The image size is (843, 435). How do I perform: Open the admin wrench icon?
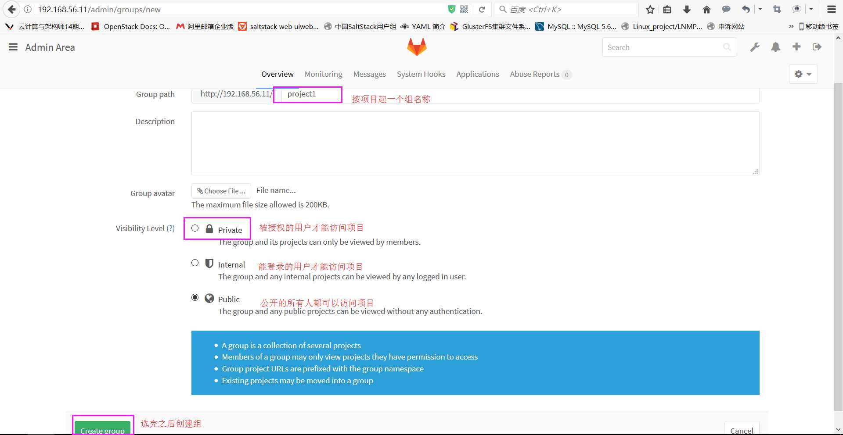755,47
